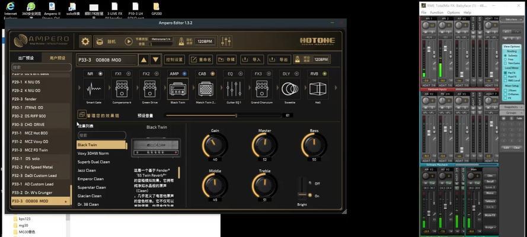Image resolution: width=527 pixels, height=237 pixels.
Task: Click the control settings button
Action: pyautogui.click(x=175, y=59)
